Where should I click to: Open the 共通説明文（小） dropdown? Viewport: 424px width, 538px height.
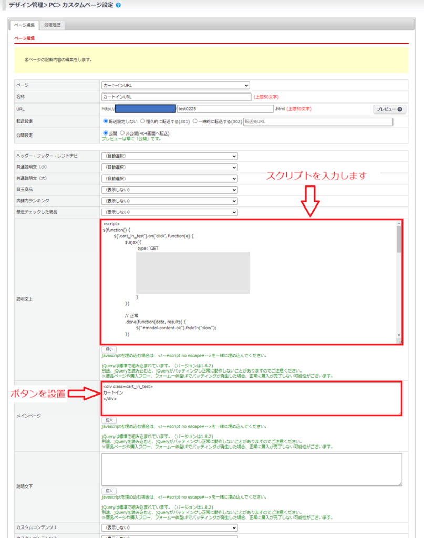pos(170,168)
